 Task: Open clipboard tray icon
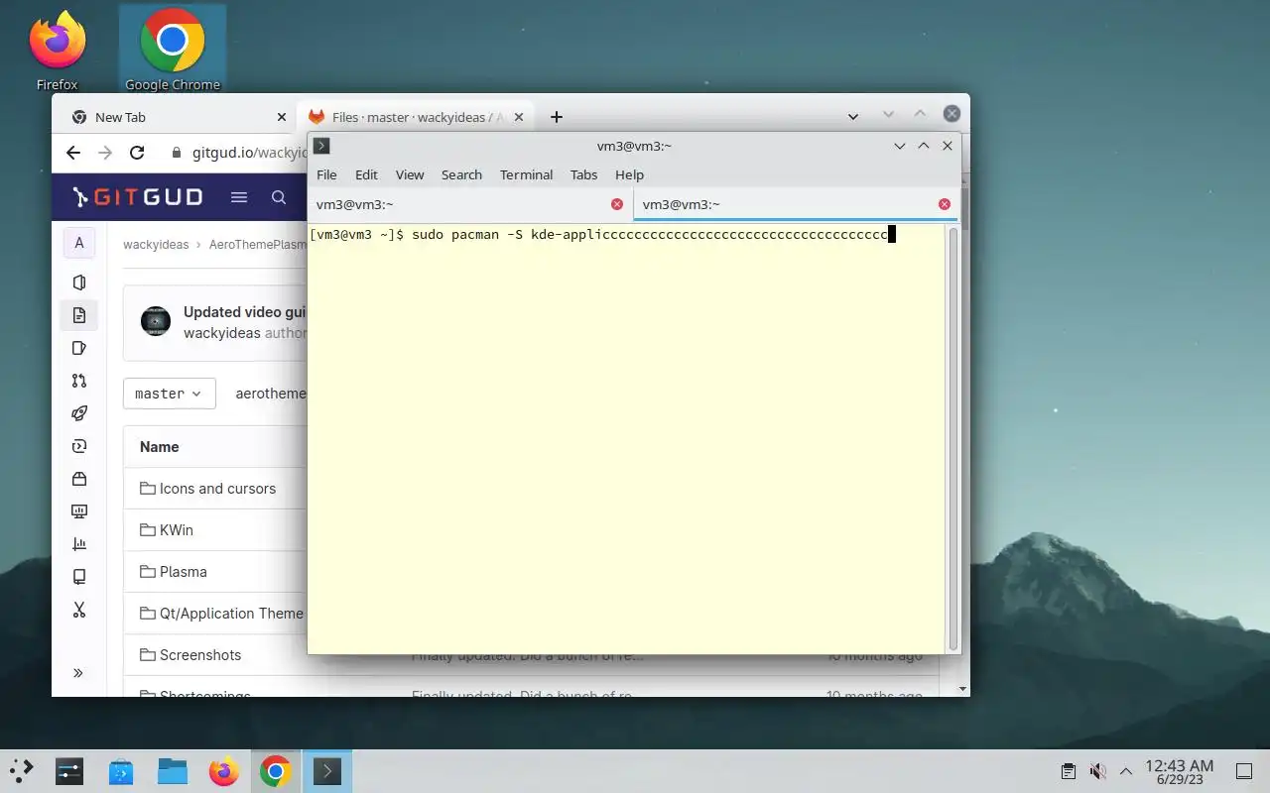pos(1069,771)
